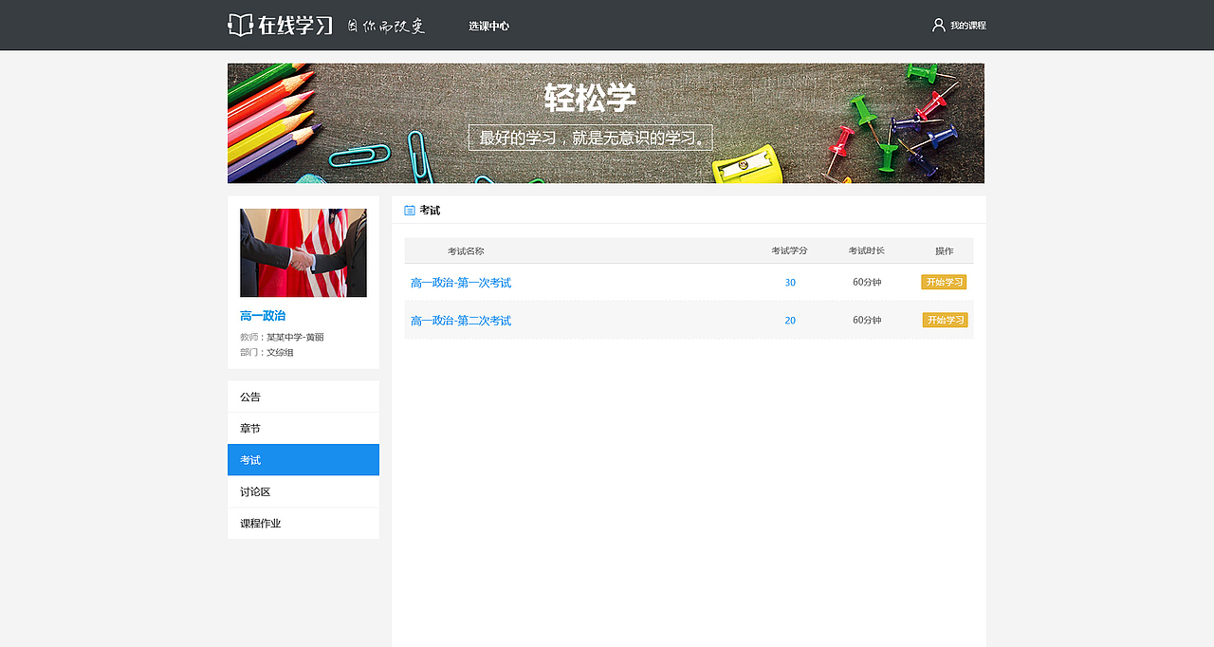Click the user profile icon beside 我的课程
This screenshot has height=647, width=1214.
[938, 25]
